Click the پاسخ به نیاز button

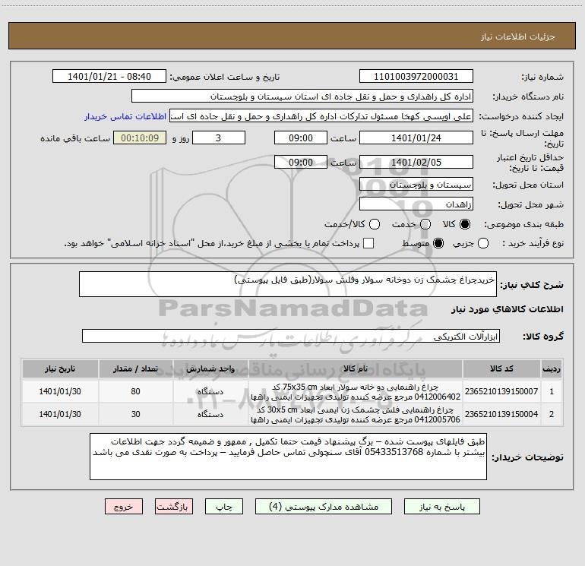pyautogui.click(x=441, y=507)
